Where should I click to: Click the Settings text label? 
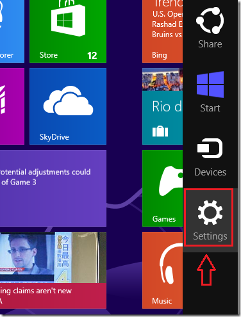[210, 236]
